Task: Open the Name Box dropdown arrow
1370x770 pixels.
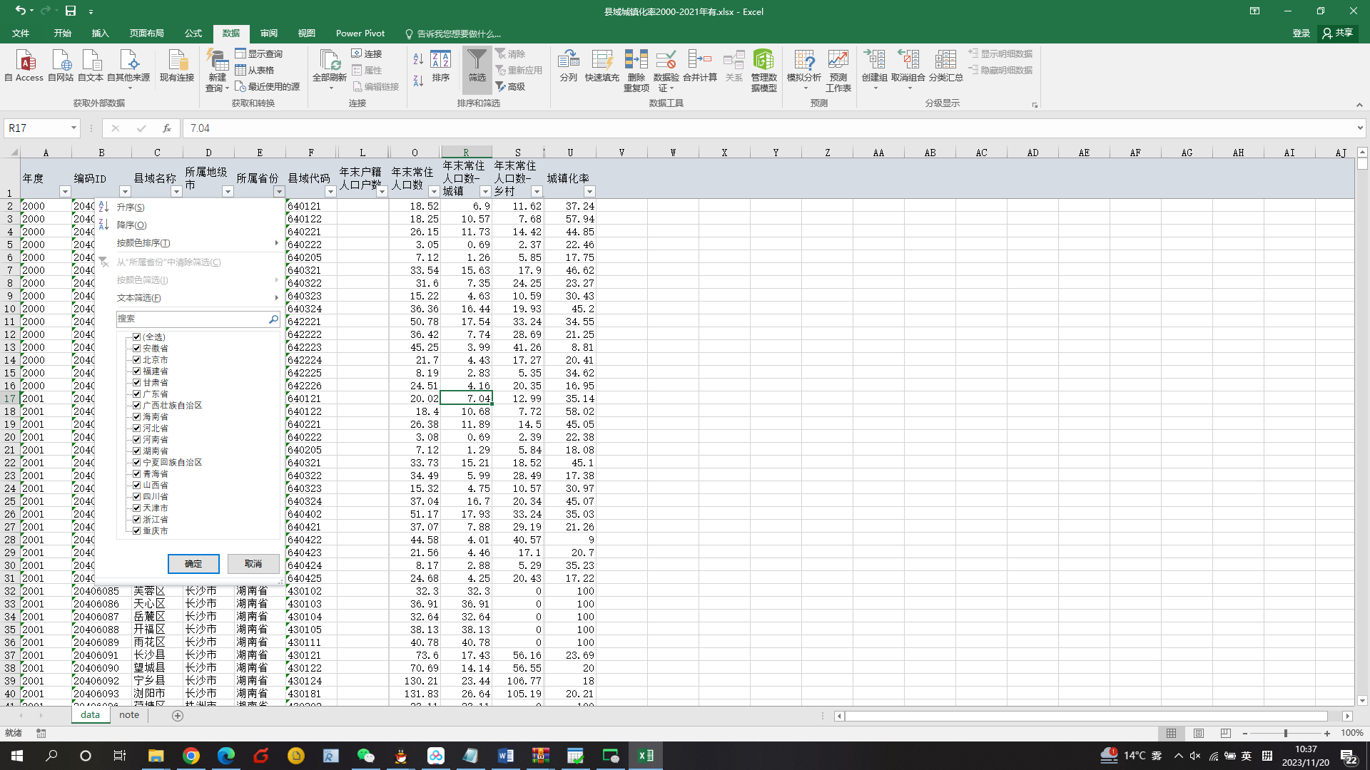Action: (73, 128)
